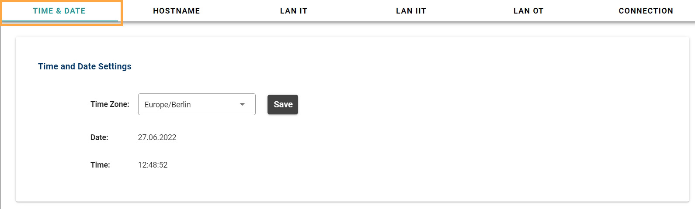Open the Time Zone combo box

point(196,104)
